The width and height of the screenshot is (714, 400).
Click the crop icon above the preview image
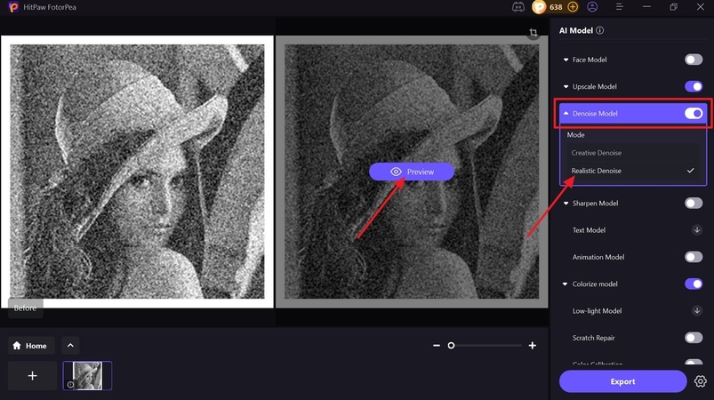(533, 32)
